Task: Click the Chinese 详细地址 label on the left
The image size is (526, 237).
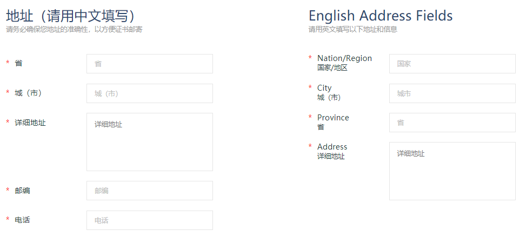Action: click(x=30, y=123)
